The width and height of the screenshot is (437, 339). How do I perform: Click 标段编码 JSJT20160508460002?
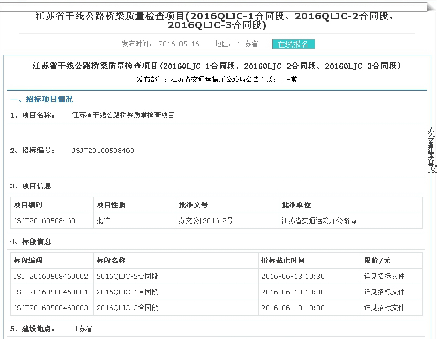coord(51,277)
